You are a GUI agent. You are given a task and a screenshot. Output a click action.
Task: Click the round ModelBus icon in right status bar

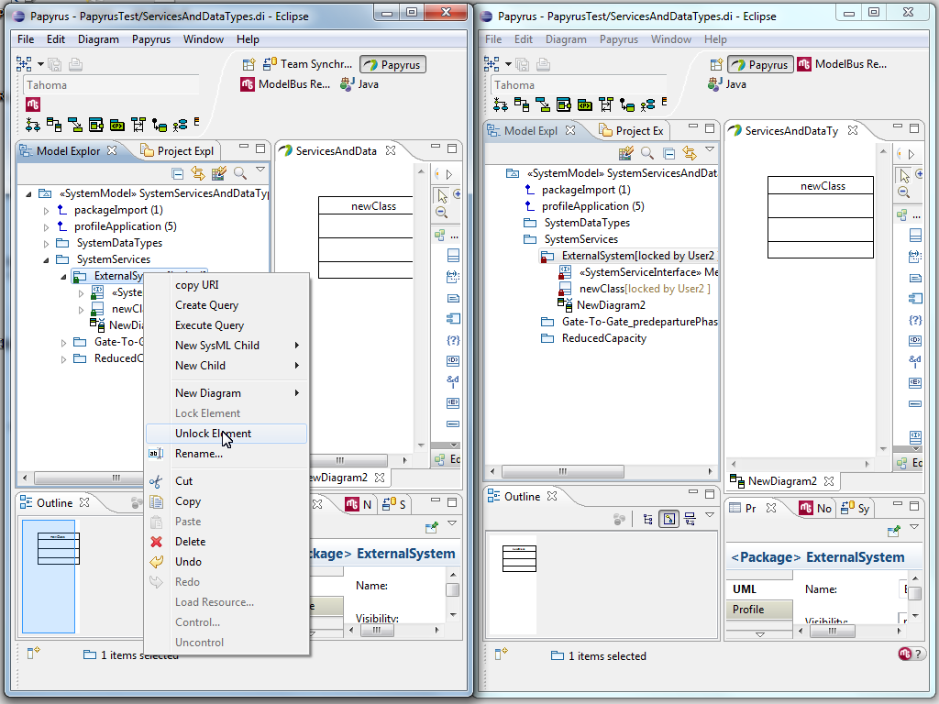[905, 654]
